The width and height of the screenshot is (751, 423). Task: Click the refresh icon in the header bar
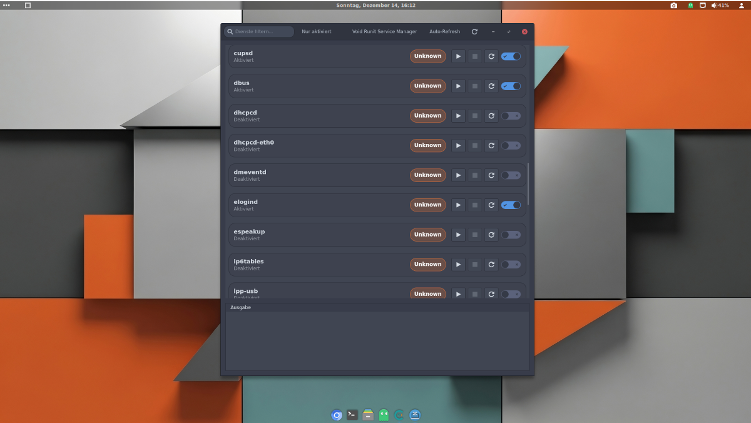pos(474,31)
